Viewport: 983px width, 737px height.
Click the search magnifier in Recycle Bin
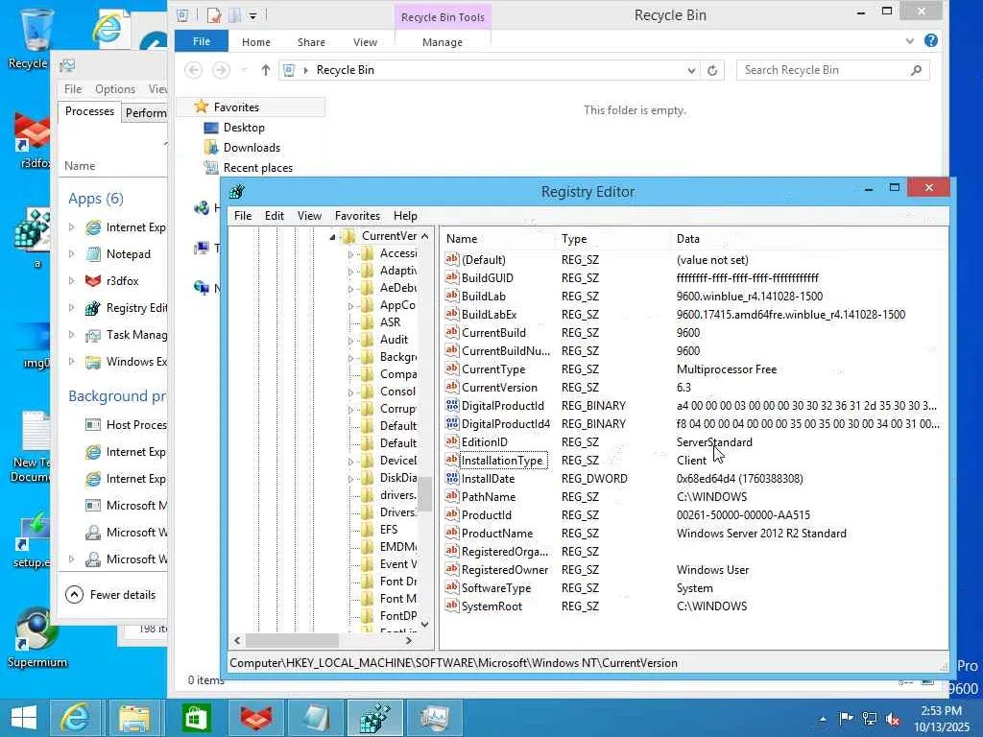pos(916,70)
